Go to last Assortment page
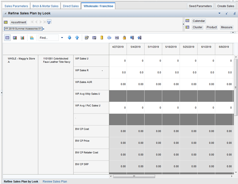This screenshot has width=238, height=184. [45, 22]
